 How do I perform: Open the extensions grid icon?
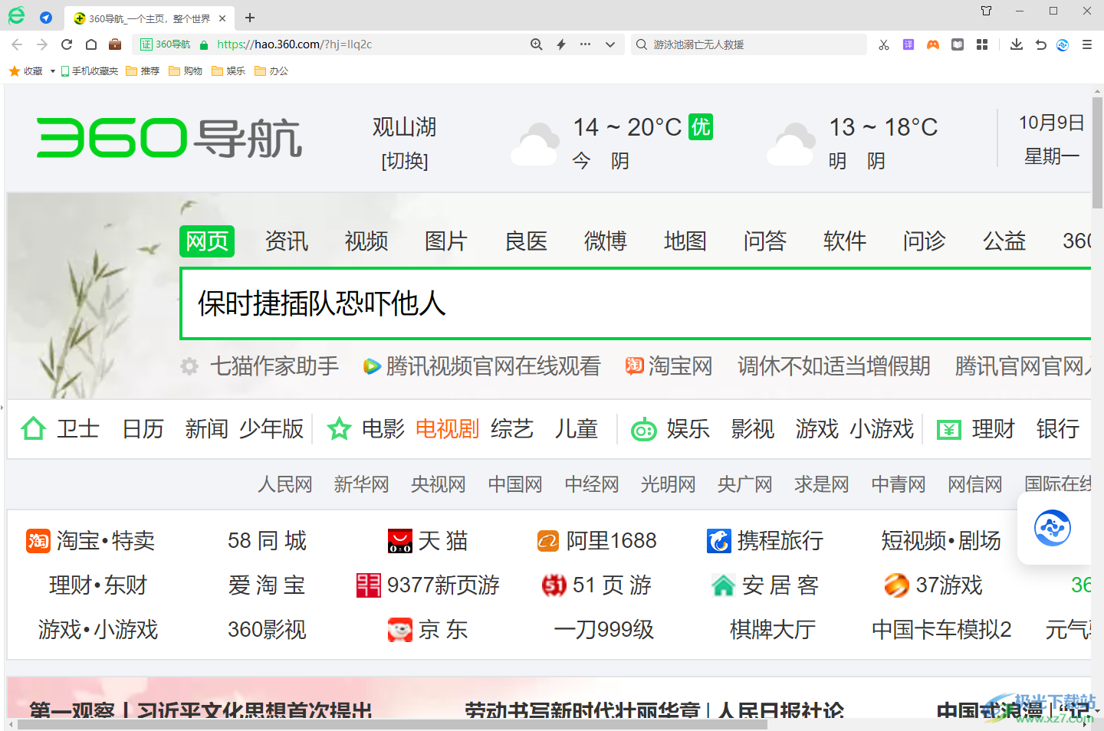(x=982, y=44)
